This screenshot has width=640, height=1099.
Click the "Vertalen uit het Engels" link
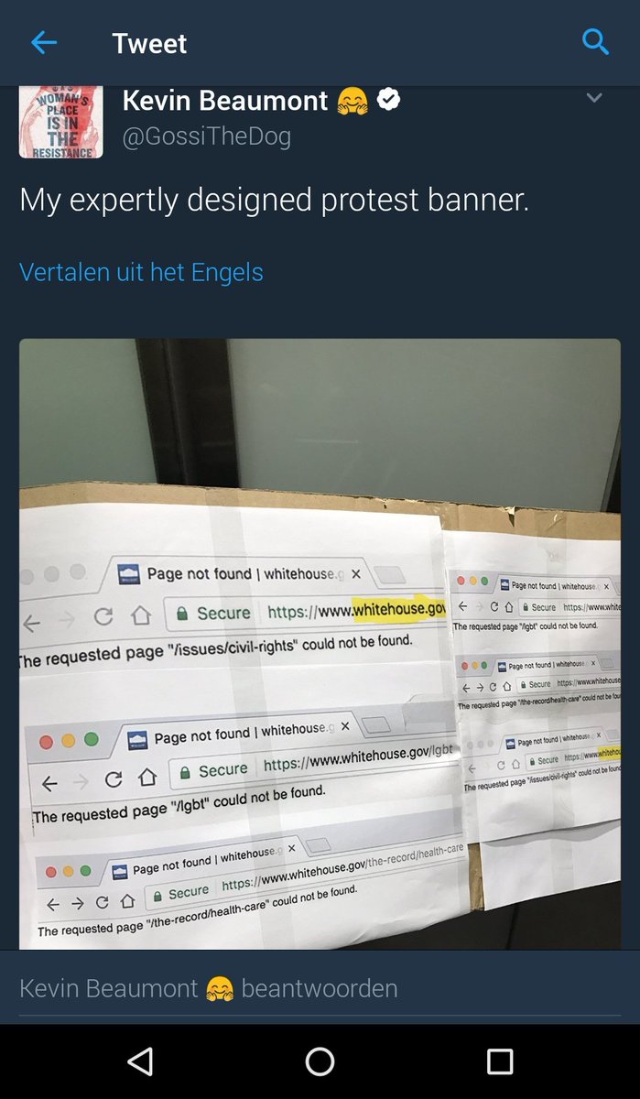pyautogui.click(x=141, y=272)
